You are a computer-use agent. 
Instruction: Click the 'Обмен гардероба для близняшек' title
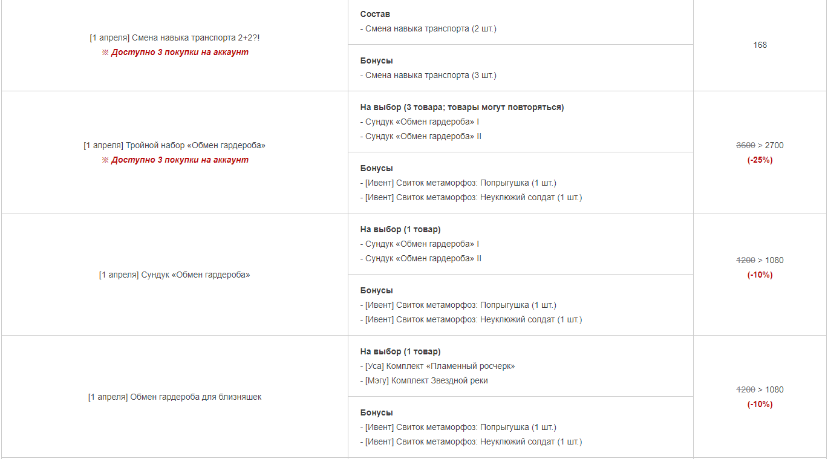coord(175,397)
